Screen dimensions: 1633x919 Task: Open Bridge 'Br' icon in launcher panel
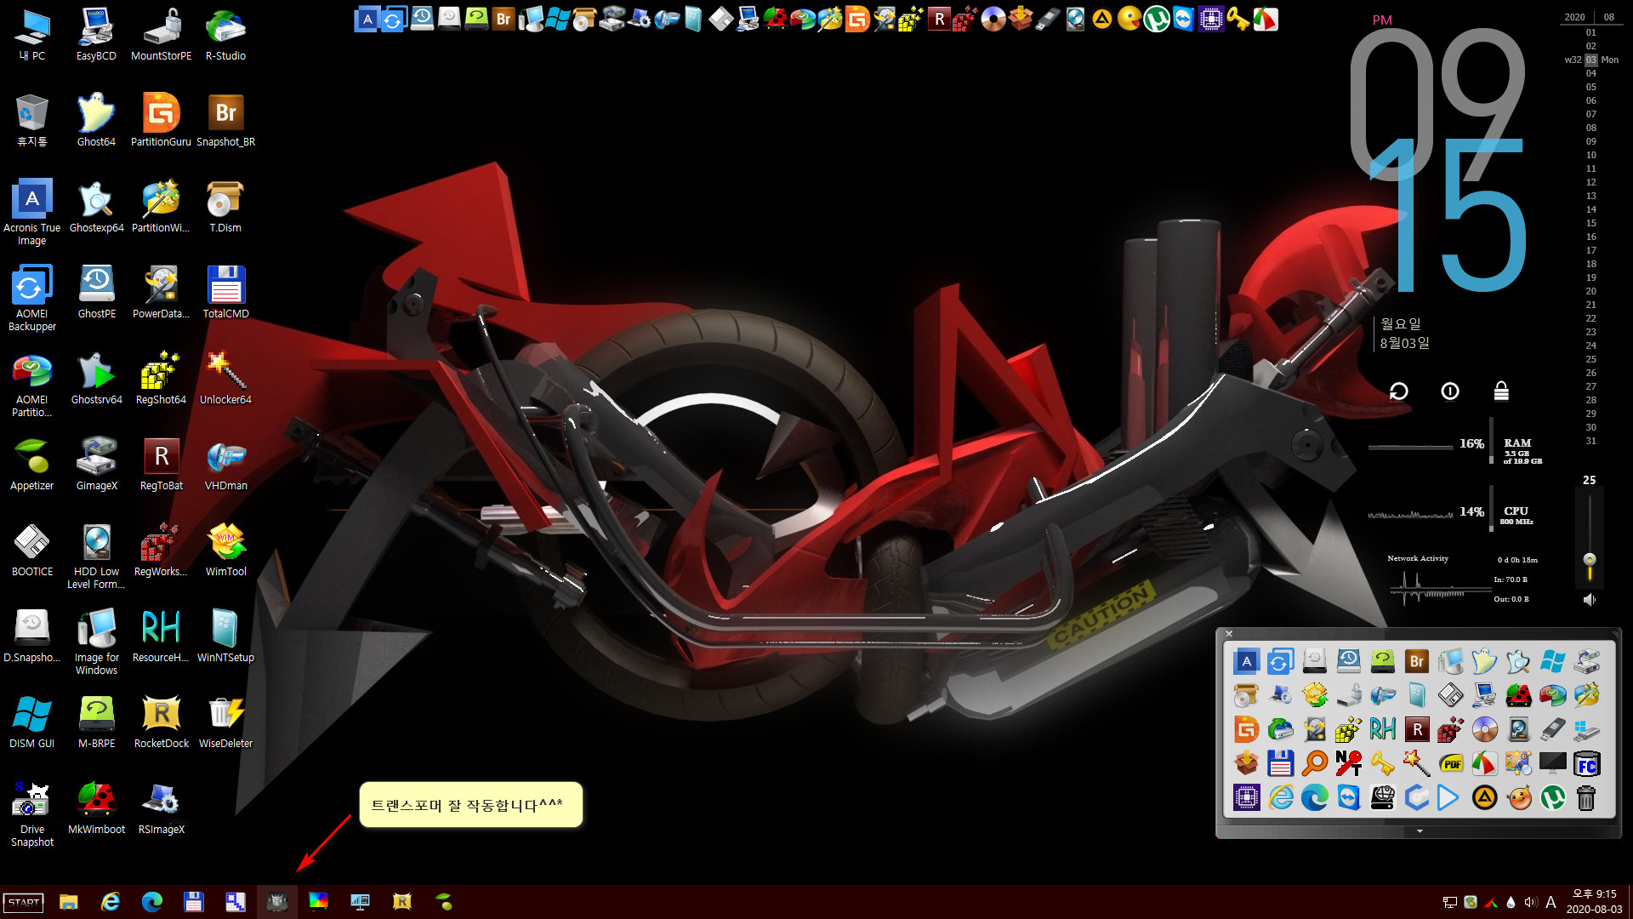pos(1416,661)
